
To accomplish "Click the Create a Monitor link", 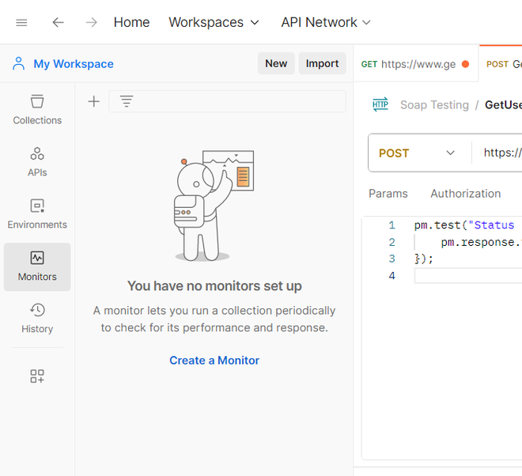I will 214,361.
